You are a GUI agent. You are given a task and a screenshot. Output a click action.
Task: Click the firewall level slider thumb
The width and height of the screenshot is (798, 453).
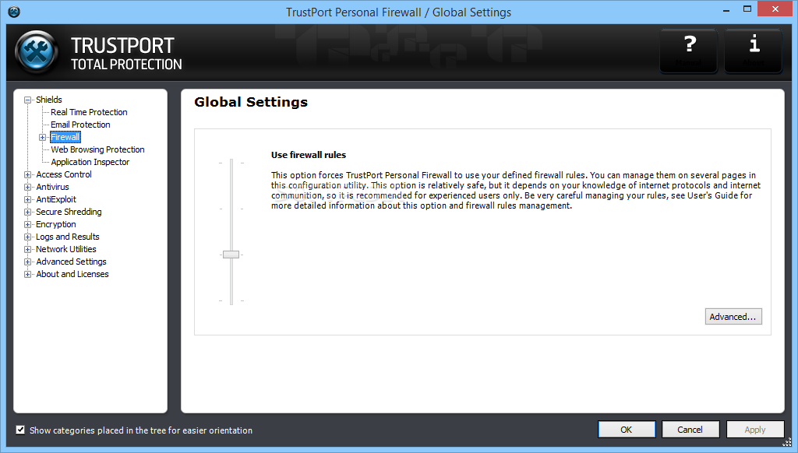tap(231, 255)
